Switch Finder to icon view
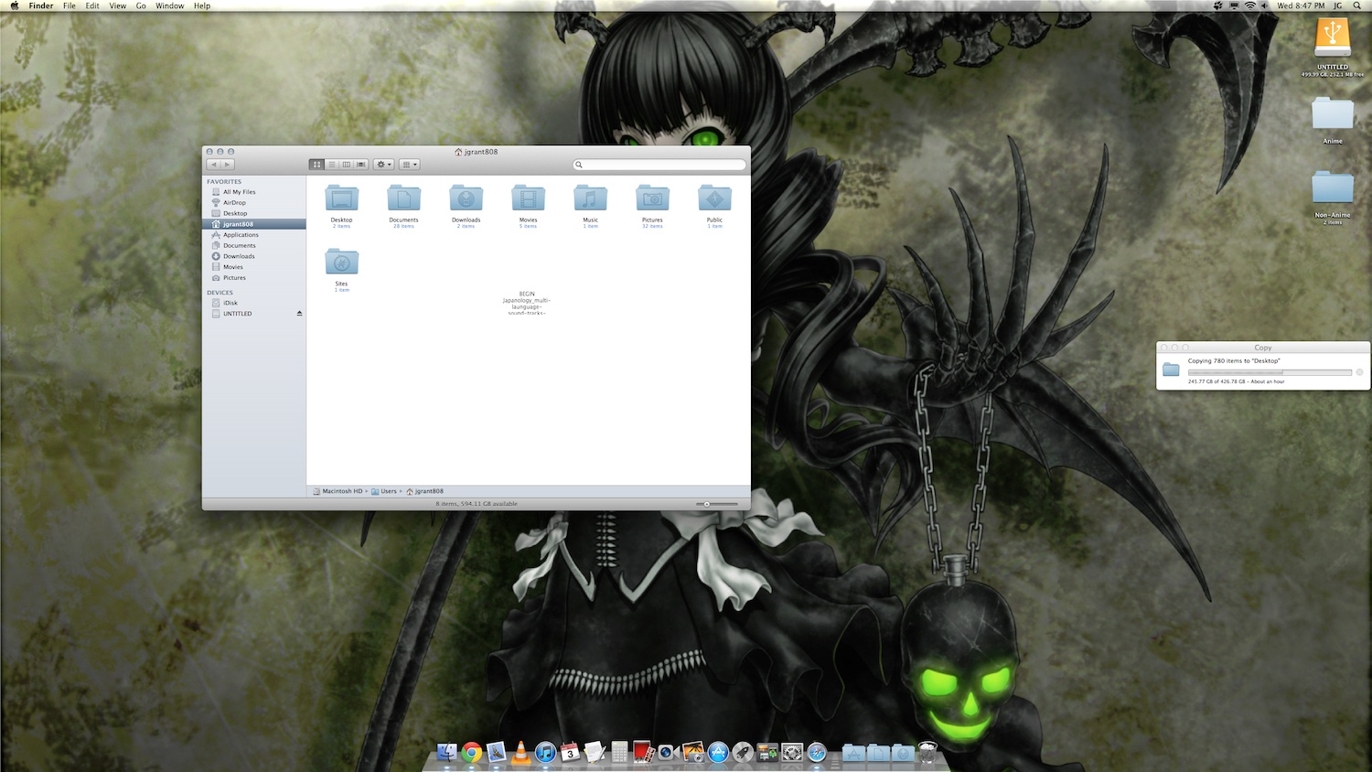 [316, 165]
